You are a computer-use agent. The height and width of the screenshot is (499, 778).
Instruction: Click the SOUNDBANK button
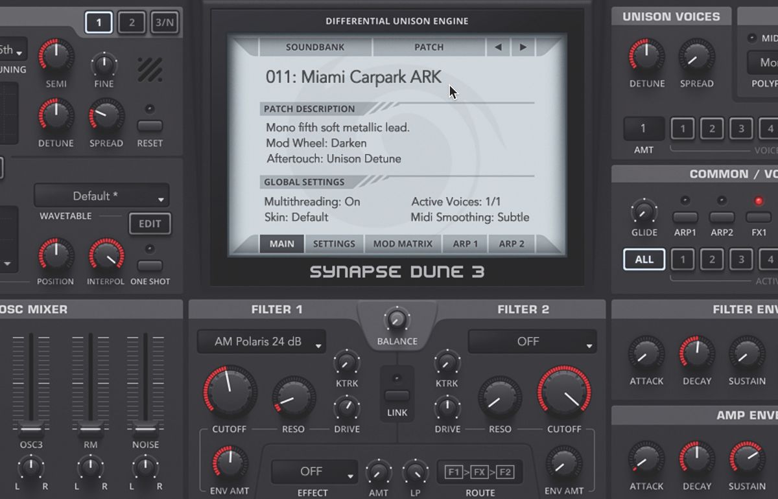(314, 47)
